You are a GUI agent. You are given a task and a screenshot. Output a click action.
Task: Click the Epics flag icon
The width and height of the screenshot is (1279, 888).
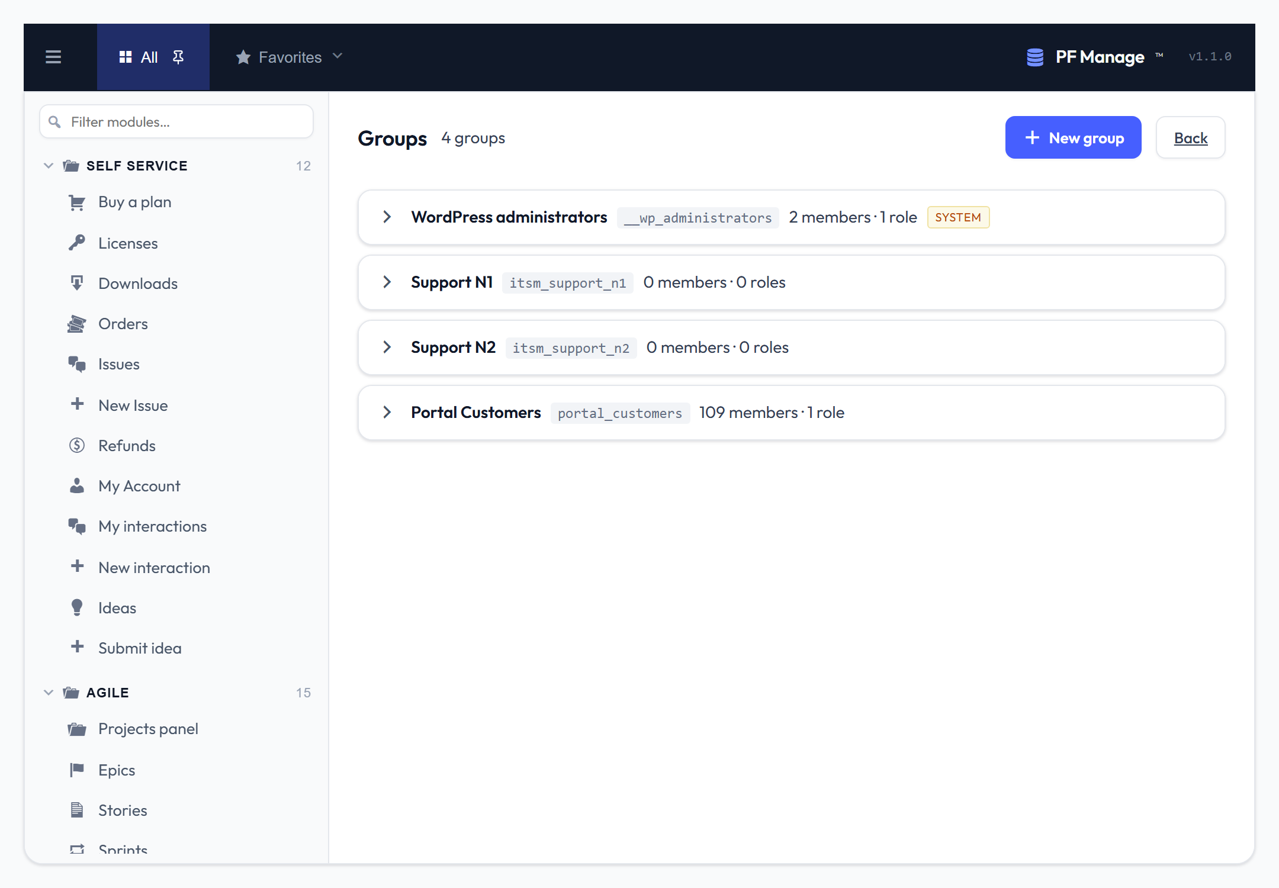click(x=77, y=770)
